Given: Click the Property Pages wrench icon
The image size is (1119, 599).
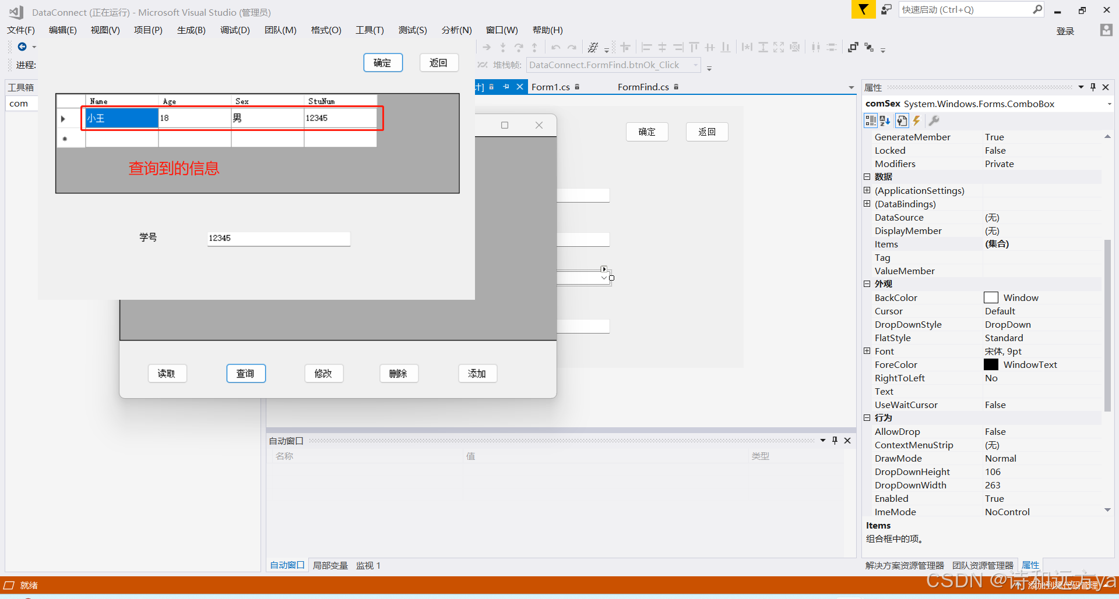Looking at the screenshot, I should [934, 120].
